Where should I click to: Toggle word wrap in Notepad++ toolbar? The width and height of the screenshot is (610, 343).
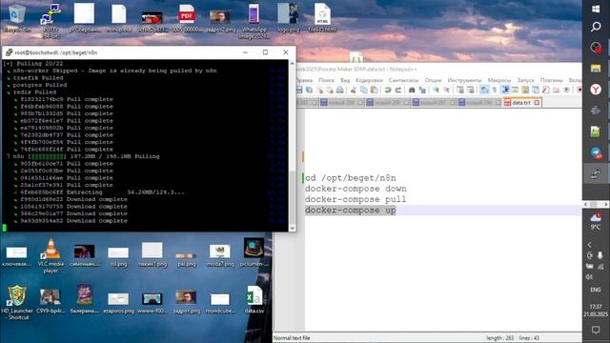484,90
